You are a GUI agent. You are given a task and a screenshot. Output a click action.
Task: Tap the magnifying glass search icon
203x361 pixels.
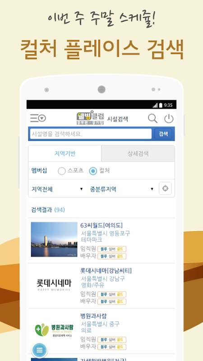[152, 119]
